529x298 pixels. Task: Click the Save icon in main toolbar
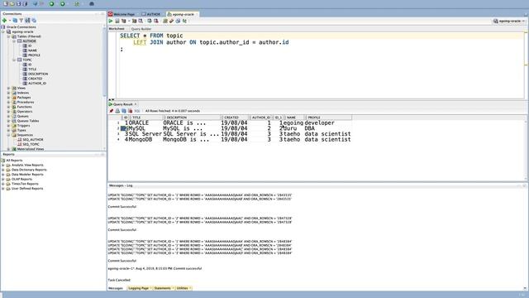tap(18, 3)
